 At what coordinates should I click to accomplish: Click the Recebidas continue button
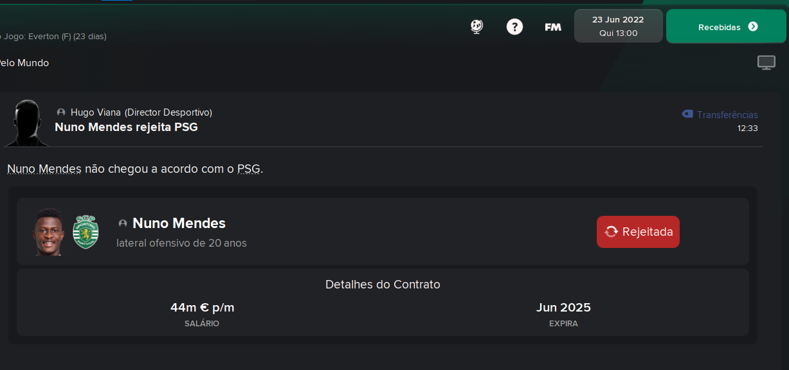click(727, 26)
